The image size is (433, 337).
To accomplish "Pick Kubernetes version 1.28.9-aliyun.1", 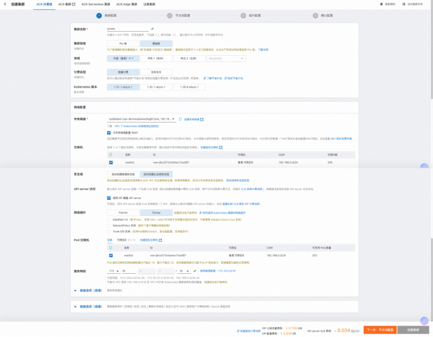I will [189, 87].
